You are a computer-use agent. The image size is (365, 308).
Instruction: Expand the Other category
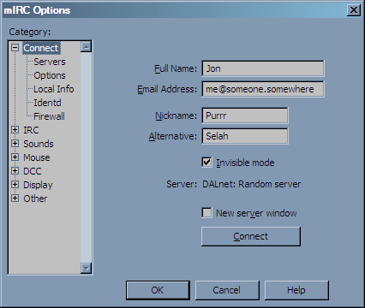pyautogui.click(x=15, y=198)
